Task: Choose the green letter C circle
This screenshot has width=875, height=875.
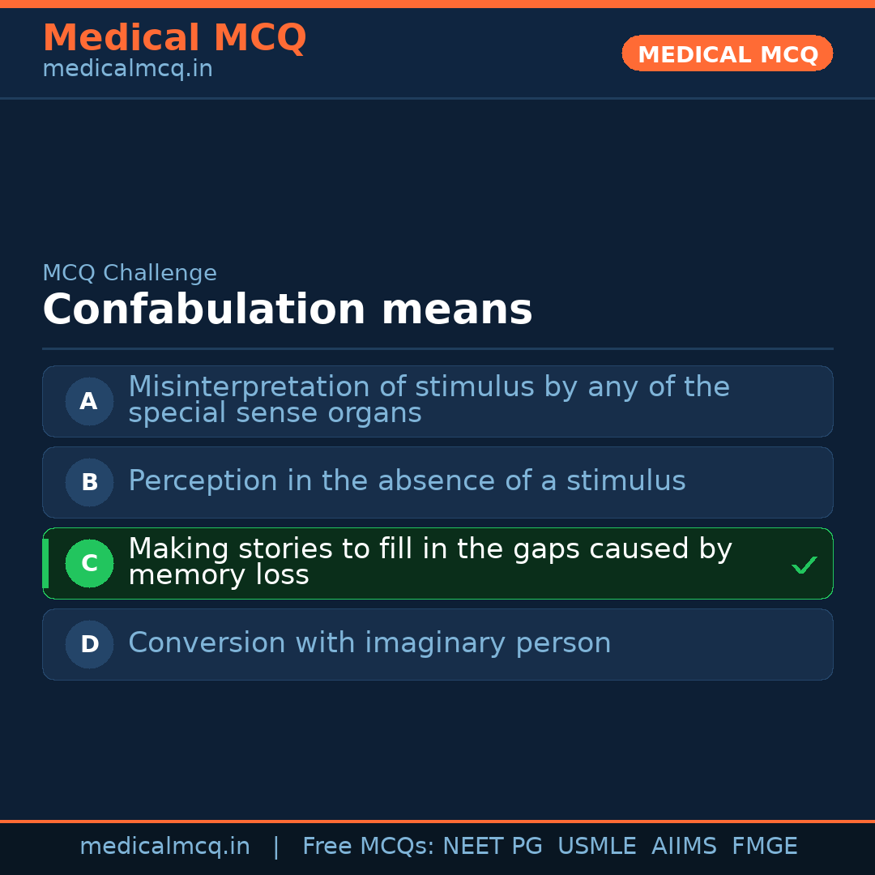Action: (x=89, y=563)
